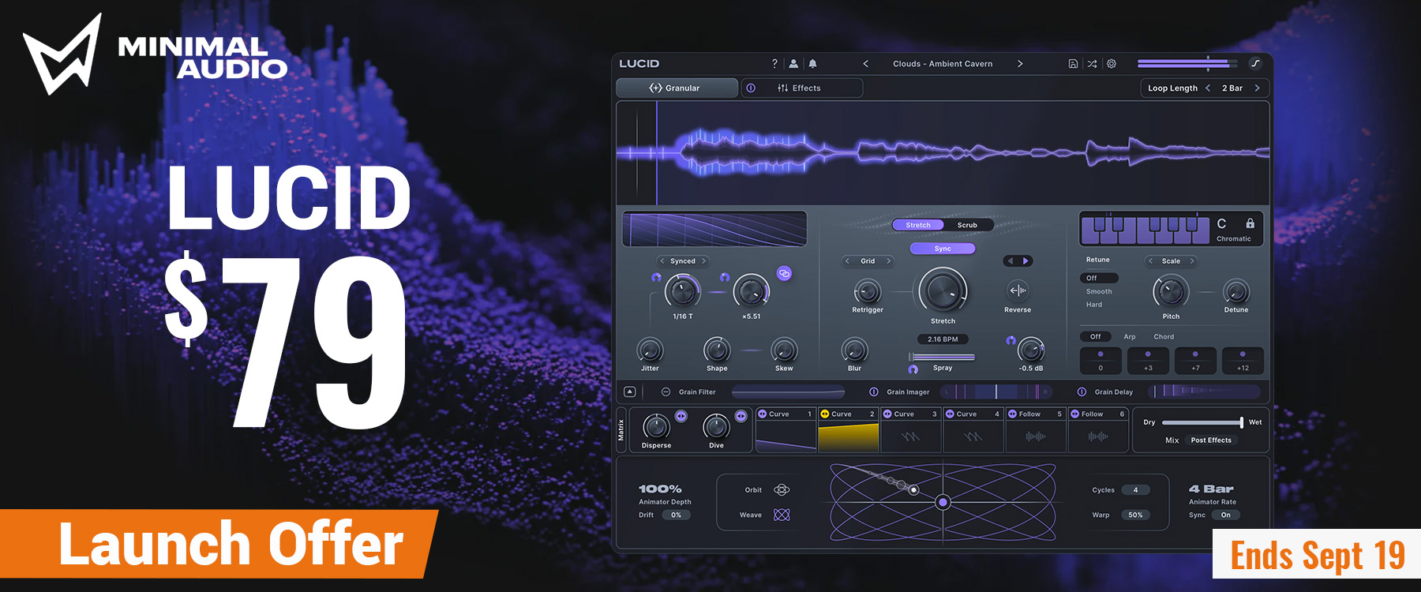Screen dimensions: 1421x592
Task: Click the modulation icon on the Disperse knob
Action: [x=681, y=416]
